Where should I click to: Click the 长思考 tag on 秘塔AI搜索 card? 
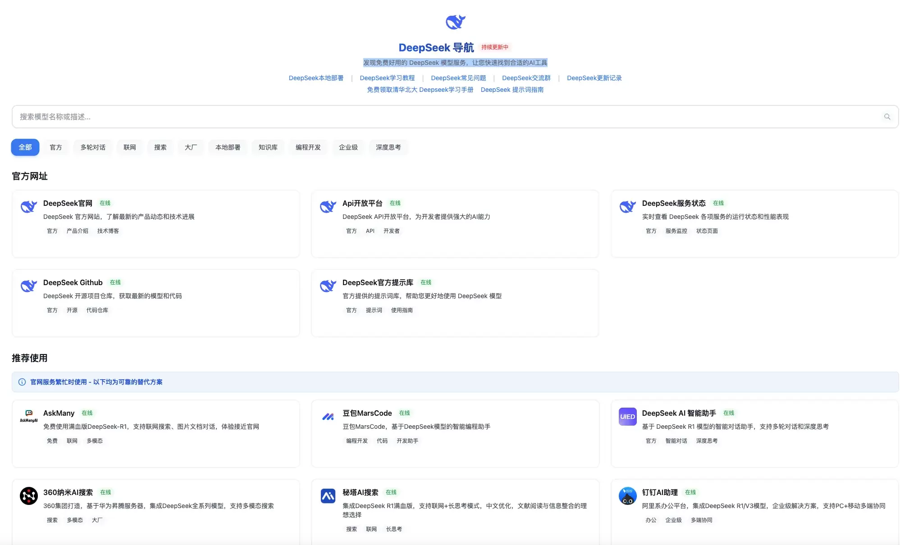(x=394, y=529)
